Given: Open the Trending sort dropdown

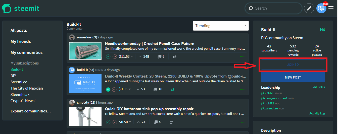Looking at the screenshot, I should (221, 26).
